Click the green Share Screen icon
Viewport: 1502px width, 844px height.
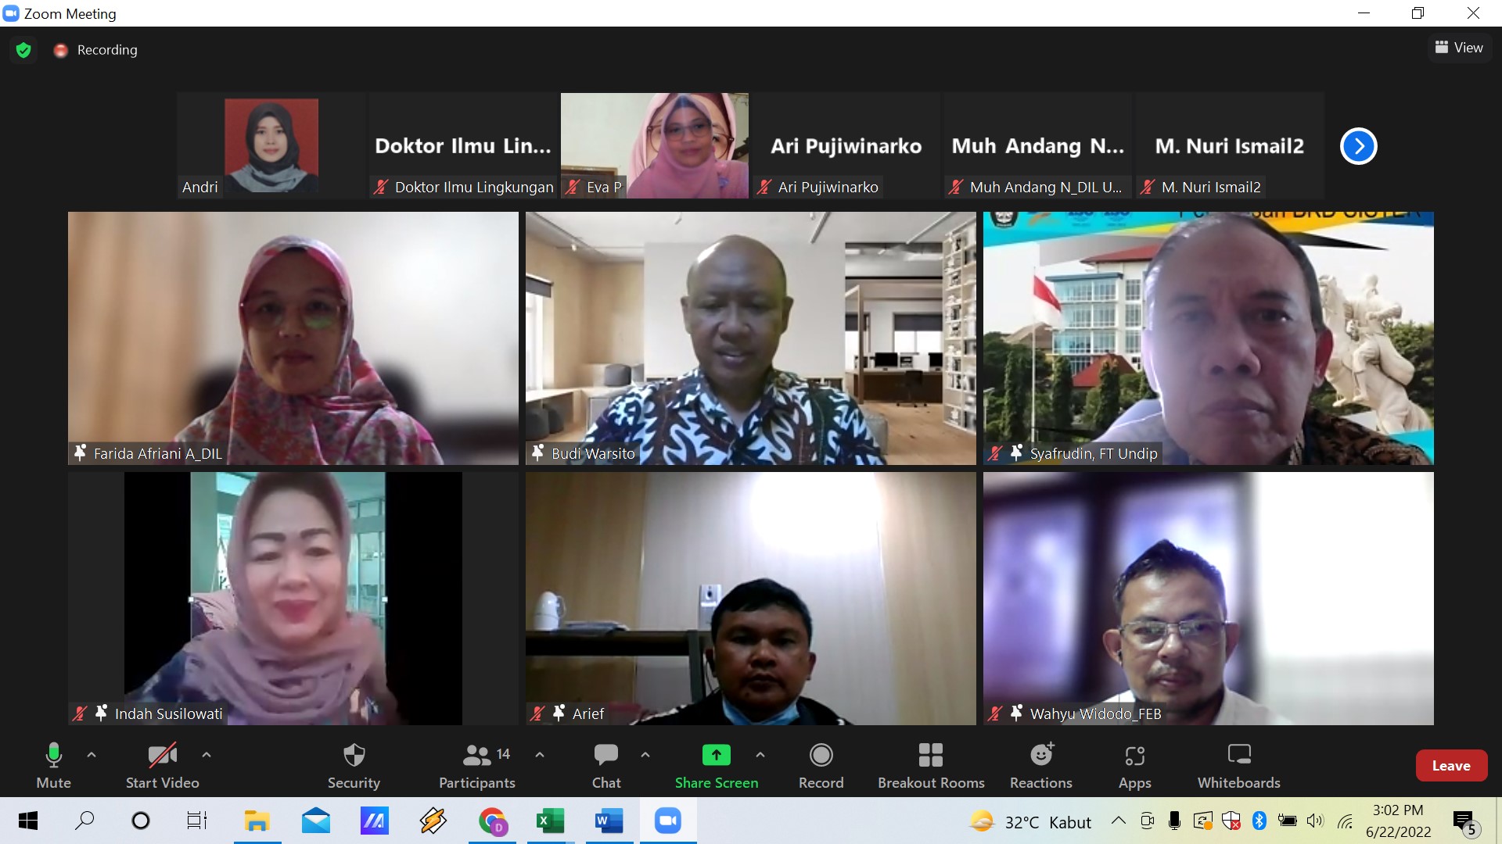pos(716,755)
